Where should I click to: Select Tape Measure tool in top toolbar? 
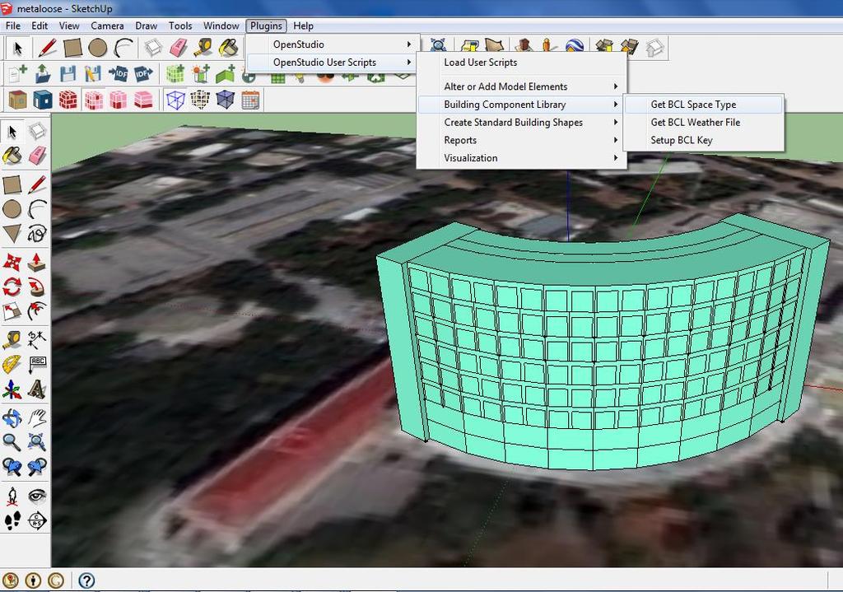203,47
